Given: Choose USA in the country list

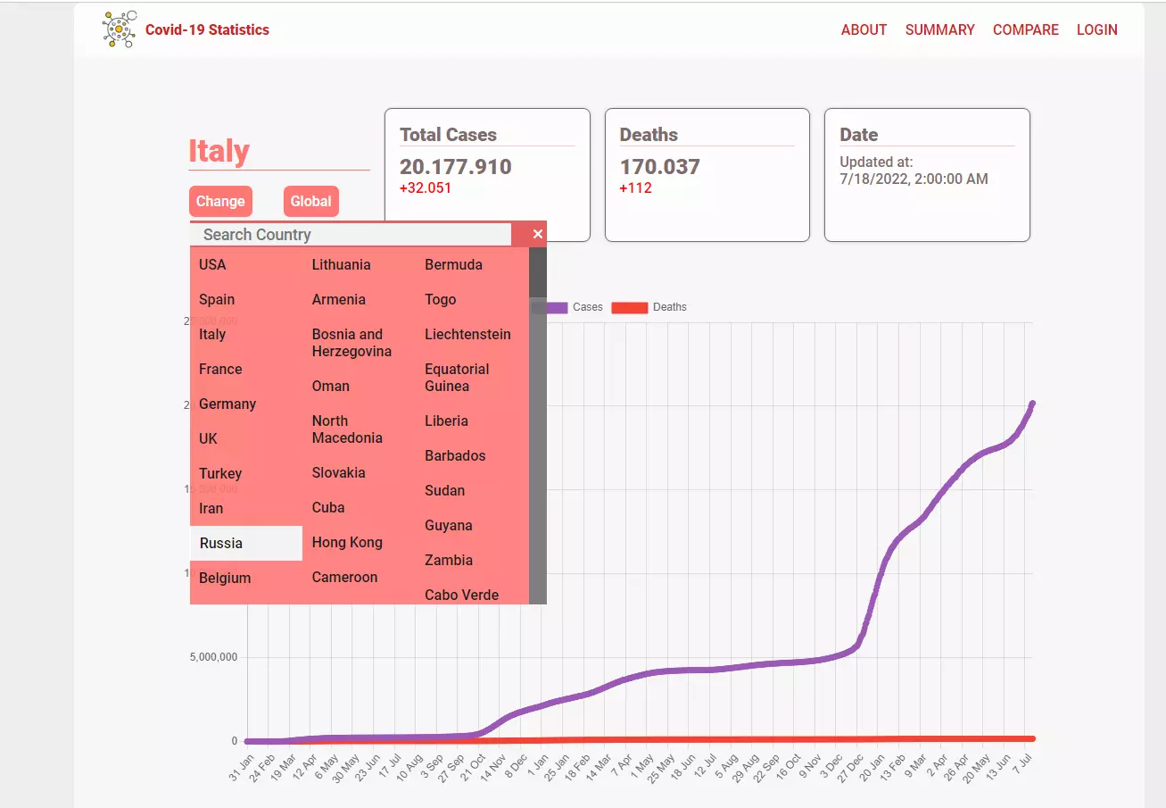Looking at the screenshot, I should tap(212, 264).
